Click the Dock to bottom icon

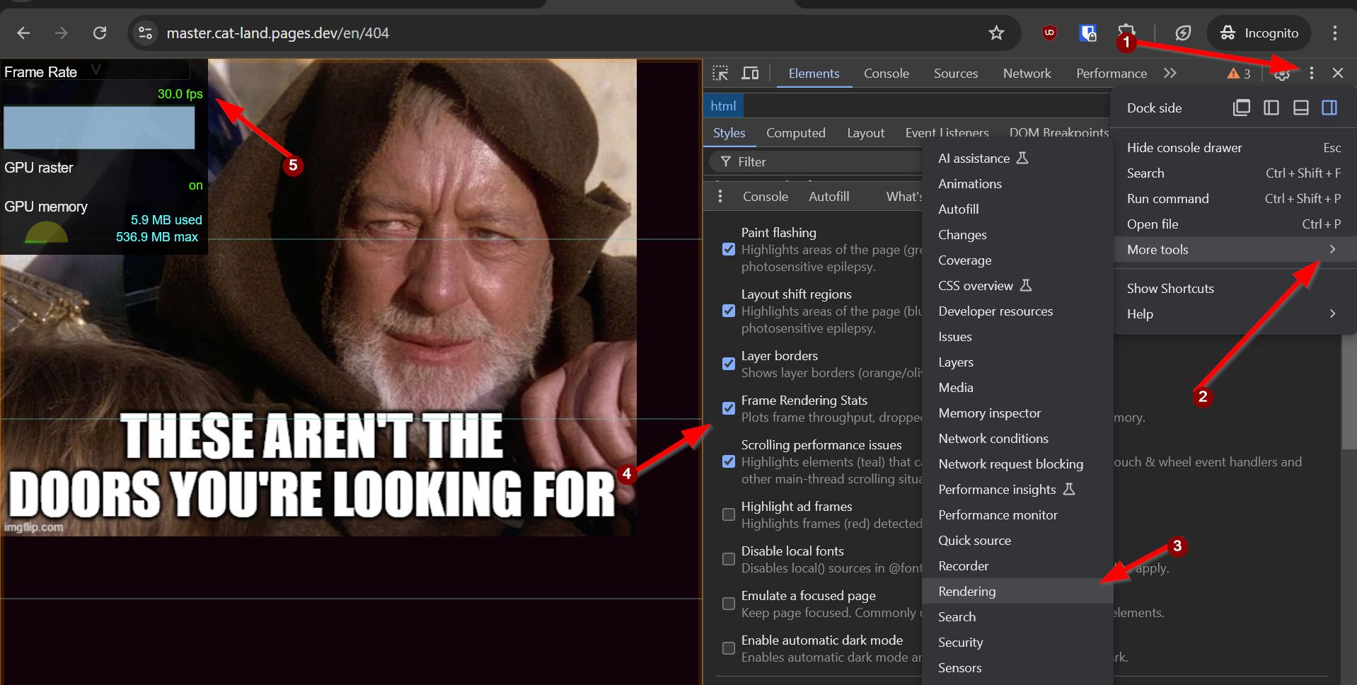(1300, 108)
